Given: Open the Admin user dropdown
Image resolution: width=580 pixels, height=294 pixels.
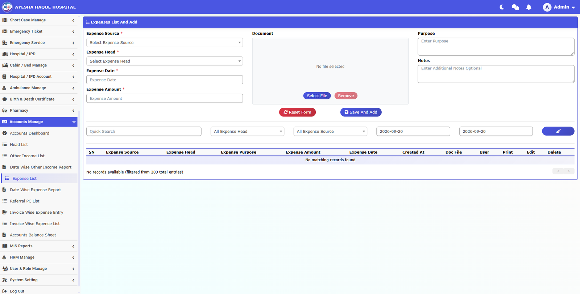Looking at the screenshot, I should [559, 7].
